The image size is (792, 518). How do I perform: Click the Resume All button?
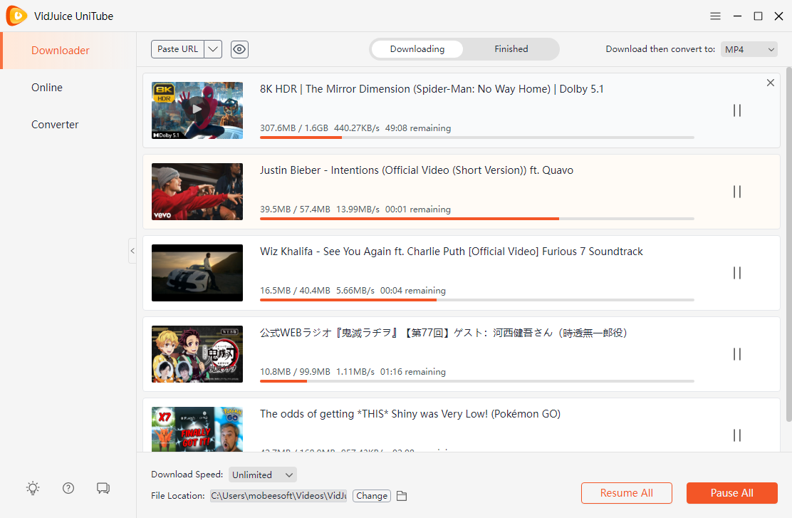(626, 493)
